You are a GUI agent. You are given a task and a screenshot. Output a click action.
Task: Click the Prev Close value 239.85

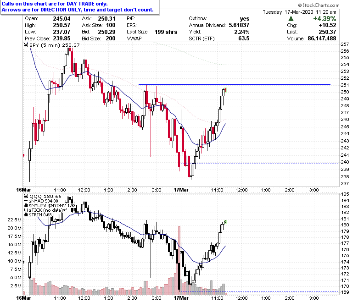pyautogui.click(x=62, y=38)
